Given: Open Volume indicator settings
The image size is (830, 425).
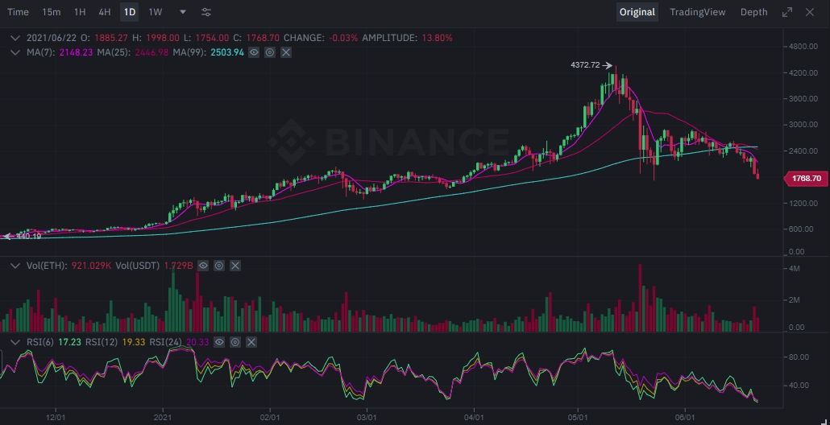Looking at the screenshot, I should point(218,265).
